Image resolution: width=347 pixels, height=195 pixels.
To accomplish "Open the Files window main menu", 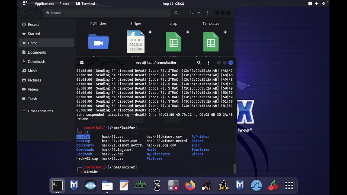I will tap(207, 13).
